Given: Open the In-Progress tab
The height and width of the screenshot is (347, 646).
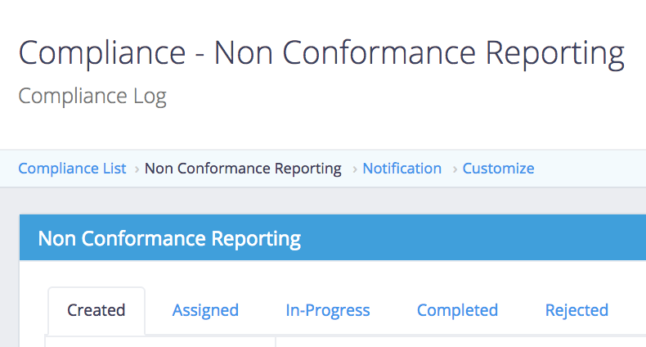Looking at the screenshot, I should pyautogui.click(x=327, y=310).
